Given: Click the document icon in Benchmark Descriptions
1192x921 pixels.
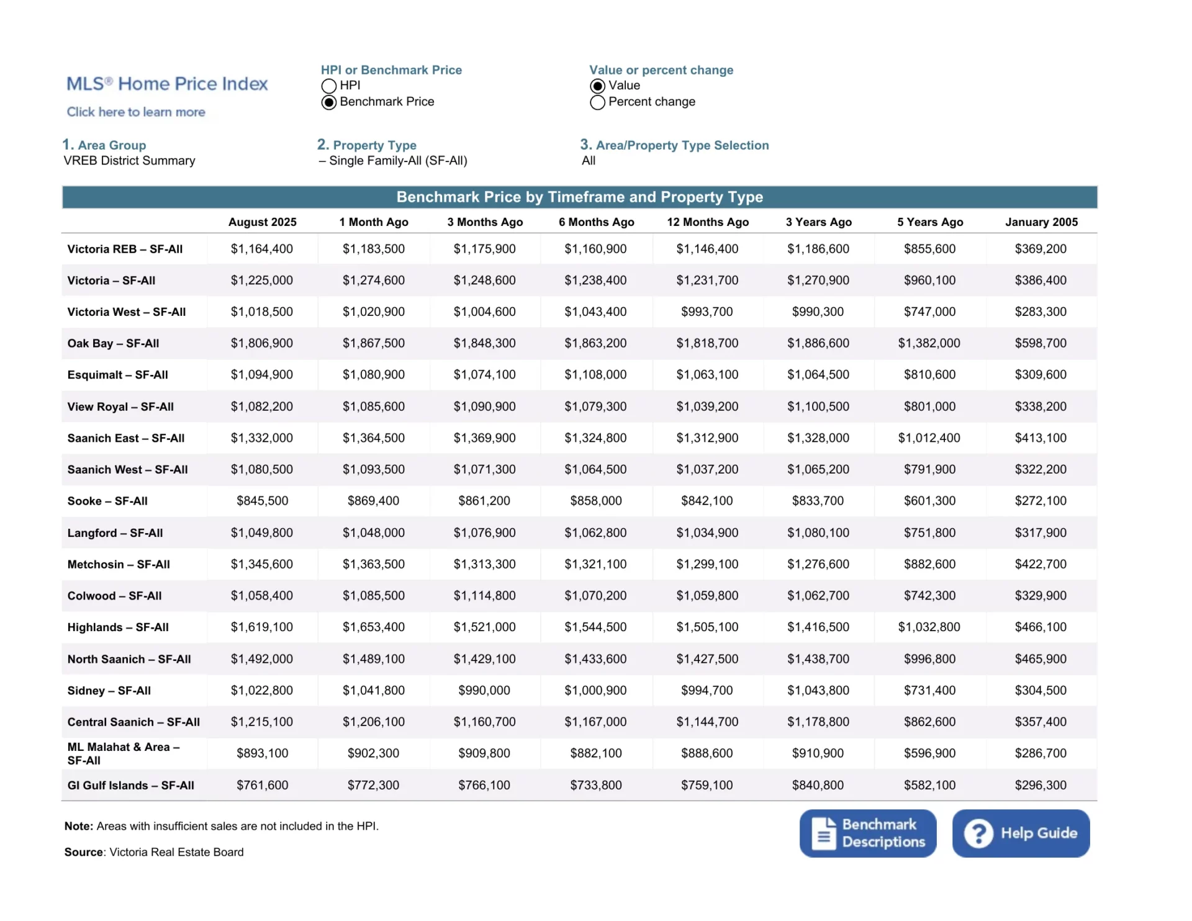Looking at the screenshot, I should coord(824,833).
